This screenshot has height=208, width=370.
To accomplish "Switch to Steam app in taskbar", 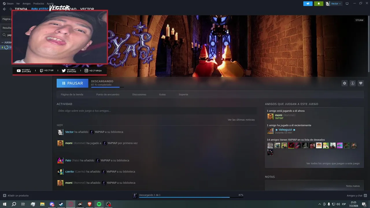I will (61, 204).
